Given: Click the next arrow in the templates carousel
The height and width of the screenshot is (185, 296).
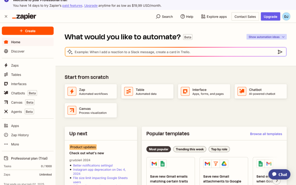Looking at the screenshot, I should coord(277,181).
